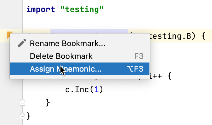
Task: Click the for loop's closing brace
Action: pyautogui.click(x=47, y=103)
